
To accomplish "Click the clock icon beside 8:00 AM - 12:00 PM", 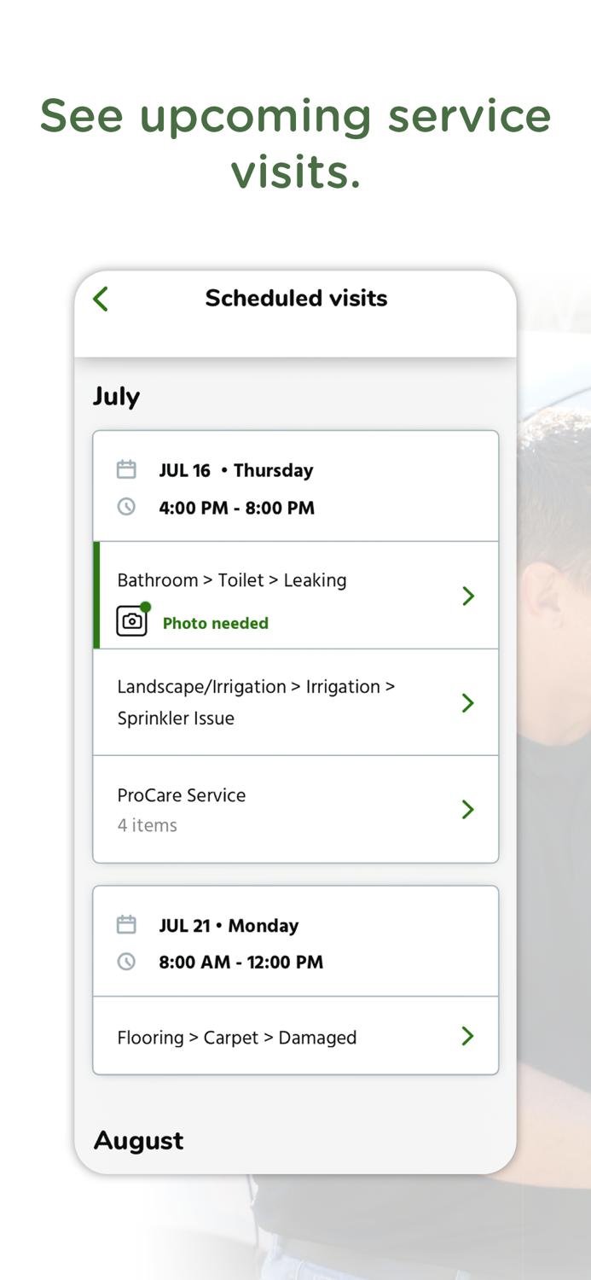I will 126,962.
